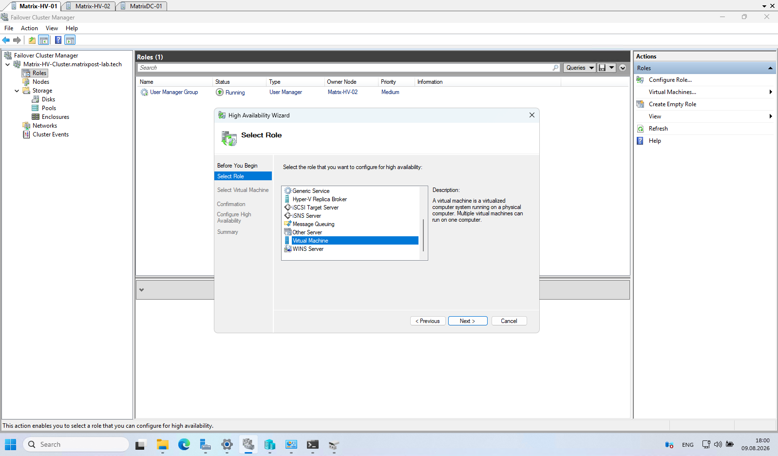The image size is (778, 456).
Task: Toggle the Show/Hide Console Tree toolbar icon
Action: (x=44, y=40)
